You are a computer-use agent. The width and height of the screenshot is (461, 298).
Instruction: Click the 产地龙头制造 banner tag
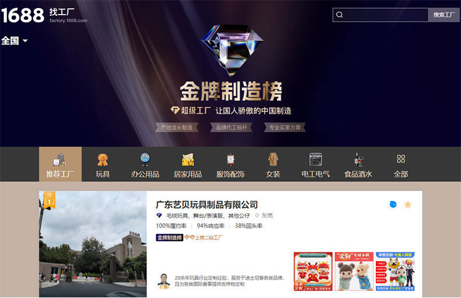tap(177, 127)
